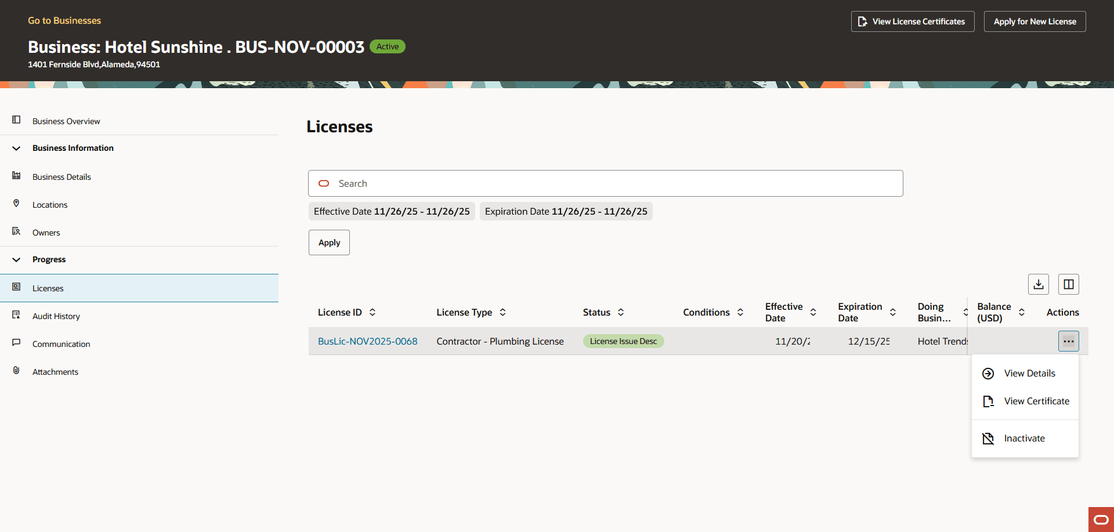This screenshot has width=1114, height=532.
Task: Choose Inactivate from the actions menu
Action: pyautogui.click(x=1025, y=438)
